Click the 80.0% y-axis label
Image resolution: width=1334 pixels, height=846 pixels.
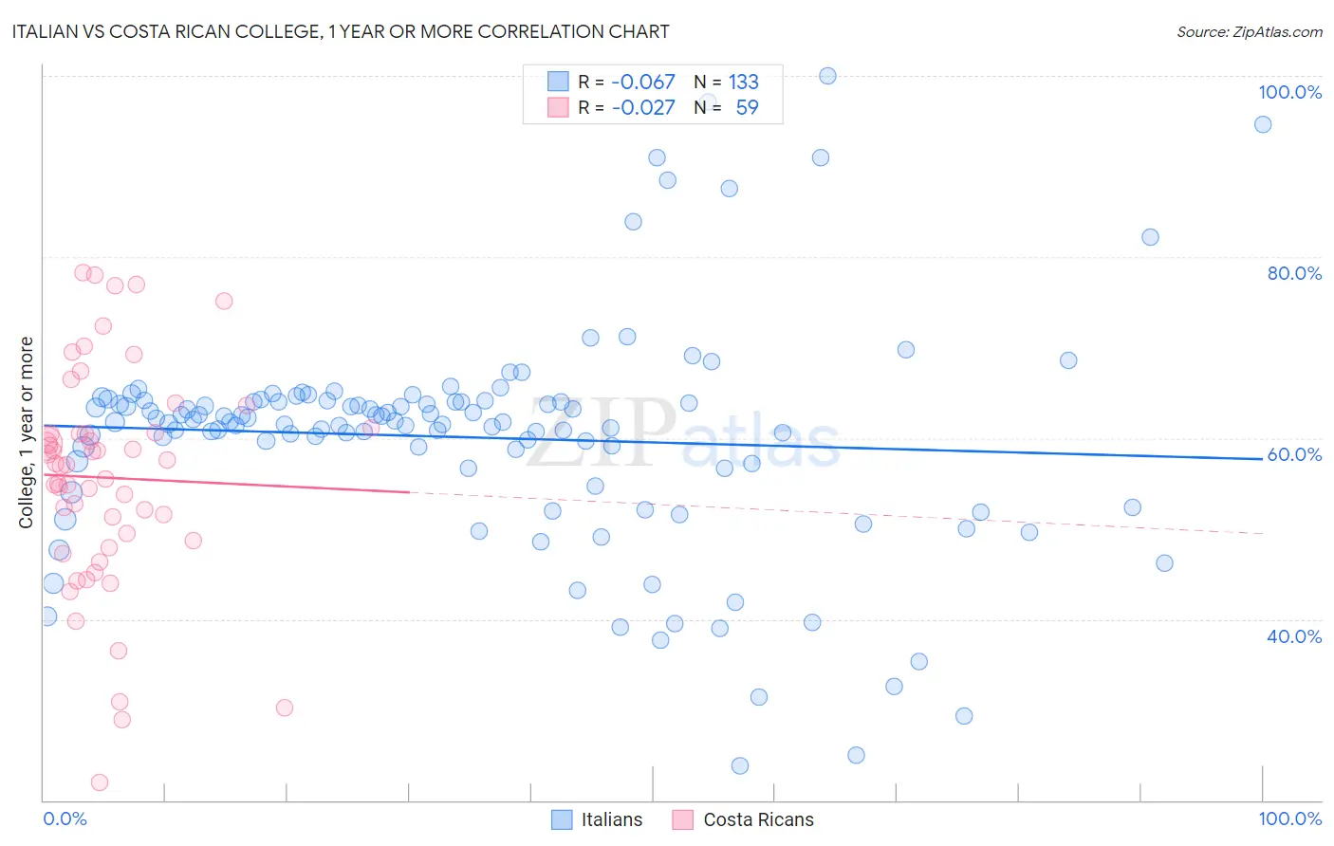point(1294,273)
